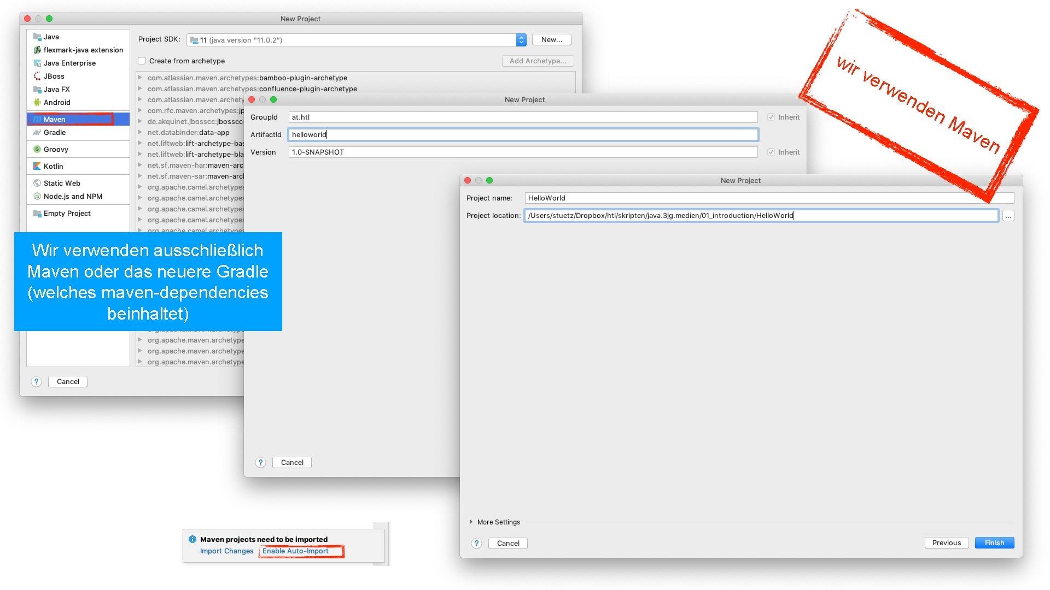The image size is (1050, 590).
Task: Click Import Changes link
Action: coord(226,551)
